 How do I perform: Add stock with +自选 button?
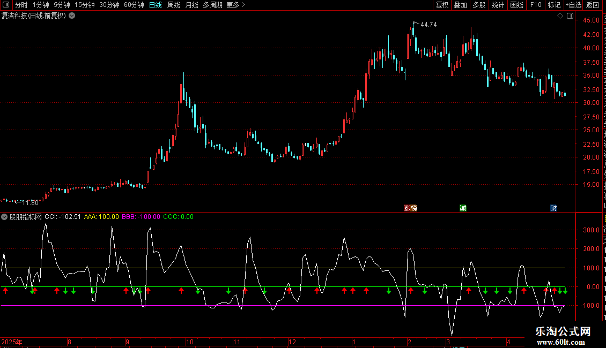coord(573,5)
